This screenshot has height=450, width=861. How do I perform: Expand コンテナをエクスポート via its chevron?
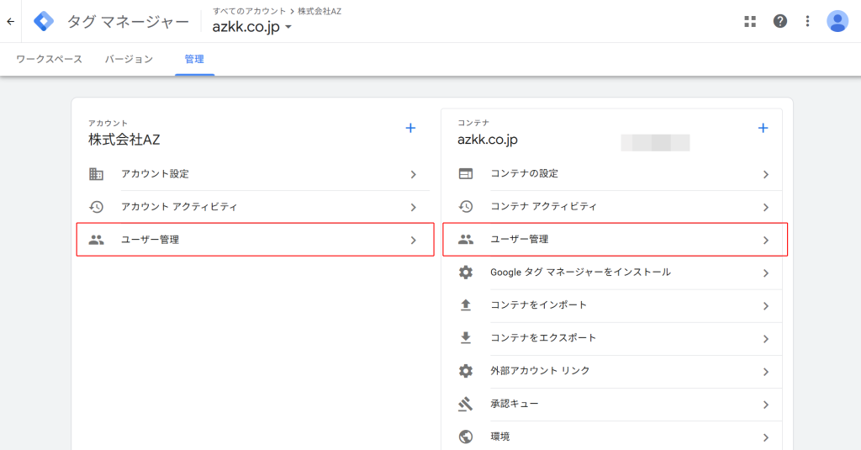(x=765, y=339)
